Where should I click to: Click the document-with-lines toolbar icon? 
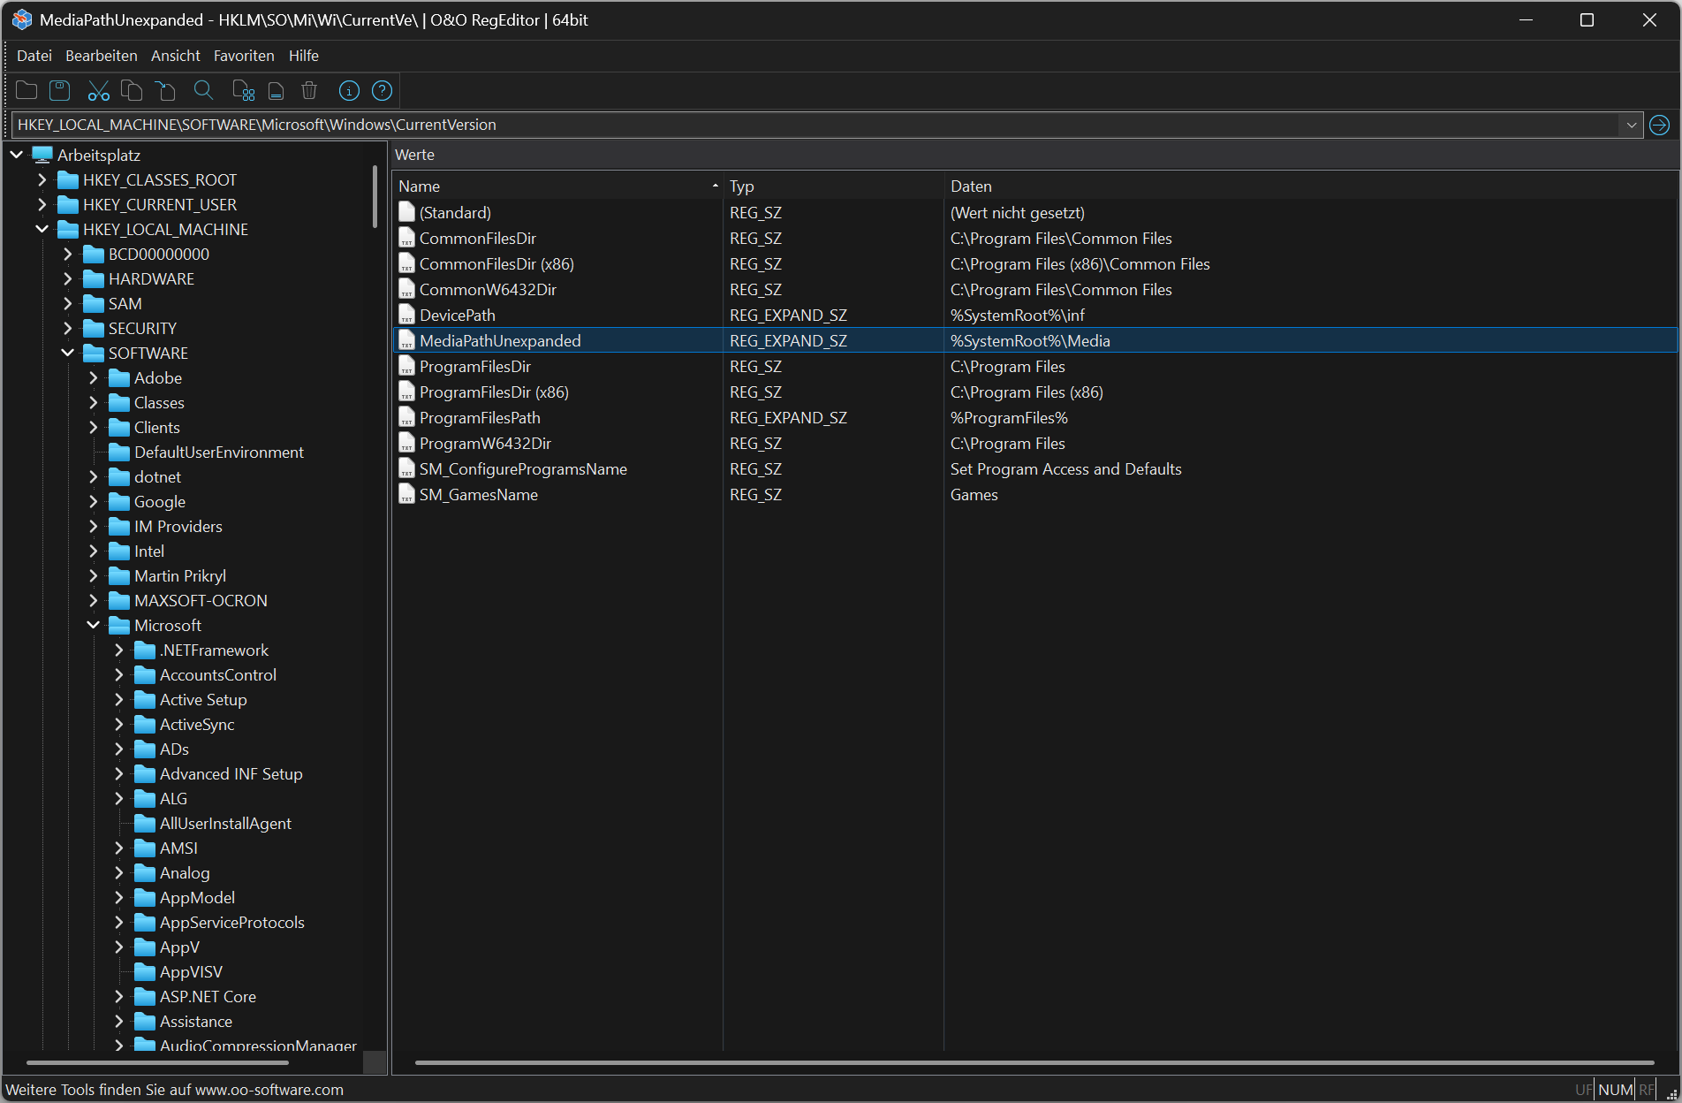276,90
